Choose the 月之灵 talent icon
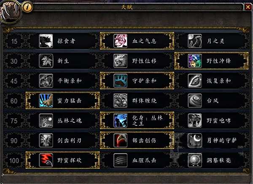253x184 pixels. 195,41
